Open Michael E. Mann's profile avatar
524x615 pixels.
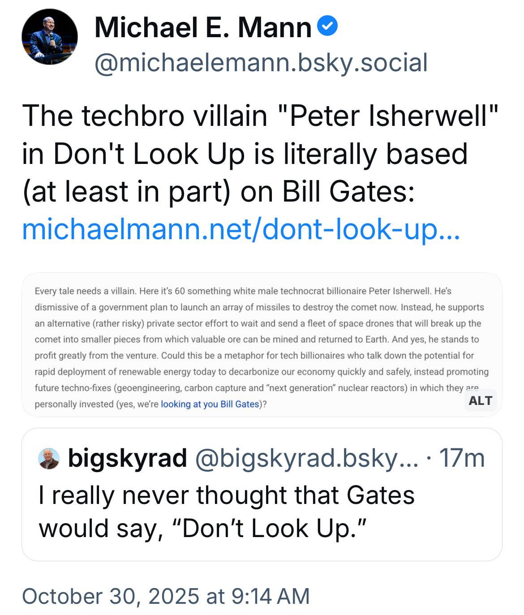49,37
